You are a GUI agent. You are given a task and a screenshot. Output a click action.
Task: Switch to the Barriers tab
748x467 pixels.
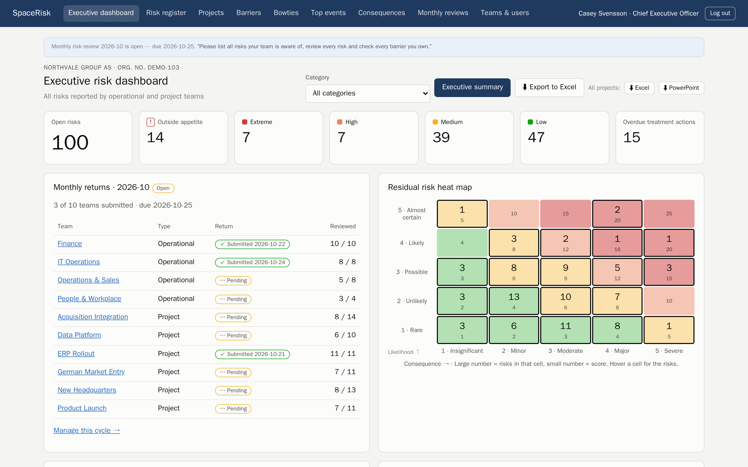[x=249, y=13]
